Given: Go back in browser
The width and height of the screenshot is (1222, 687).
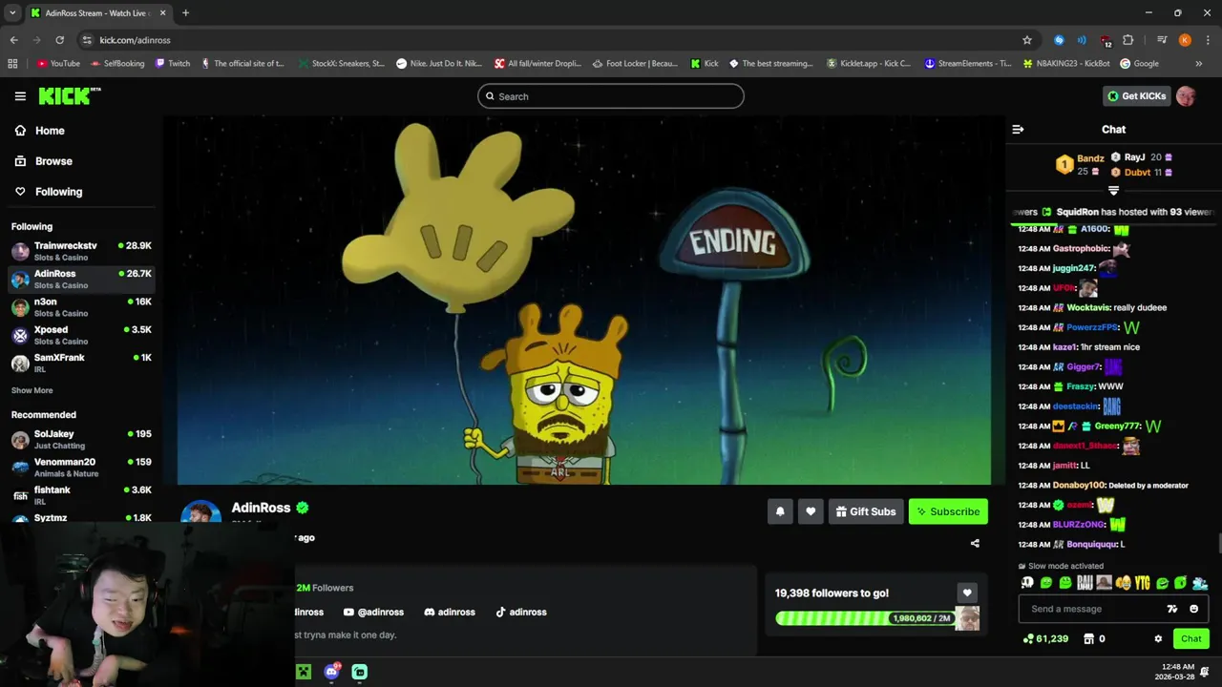Looking at the screenshot, I should pyautogui.click(x=13, y=40).
